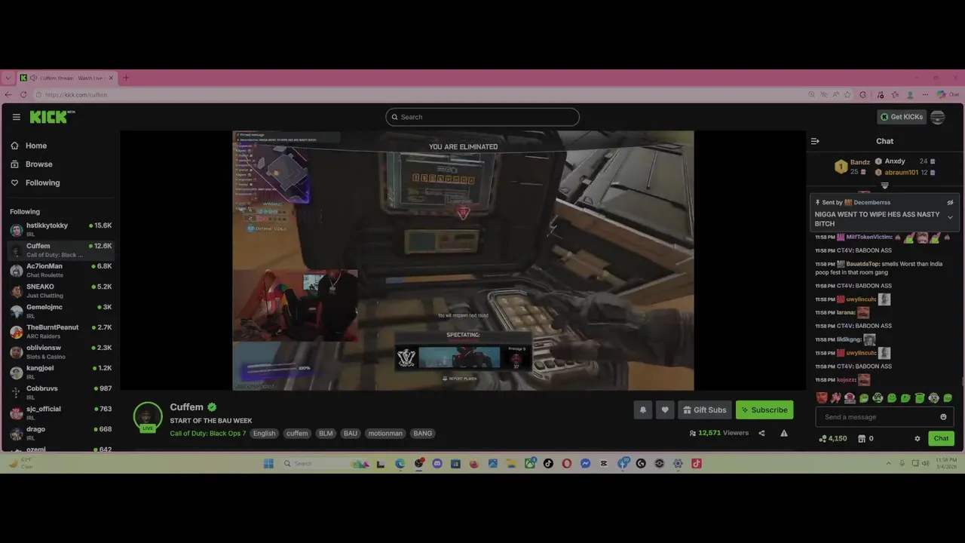Open hstikkytokky channel in Following list
The image size is (965, 543).
click(60, 229)
